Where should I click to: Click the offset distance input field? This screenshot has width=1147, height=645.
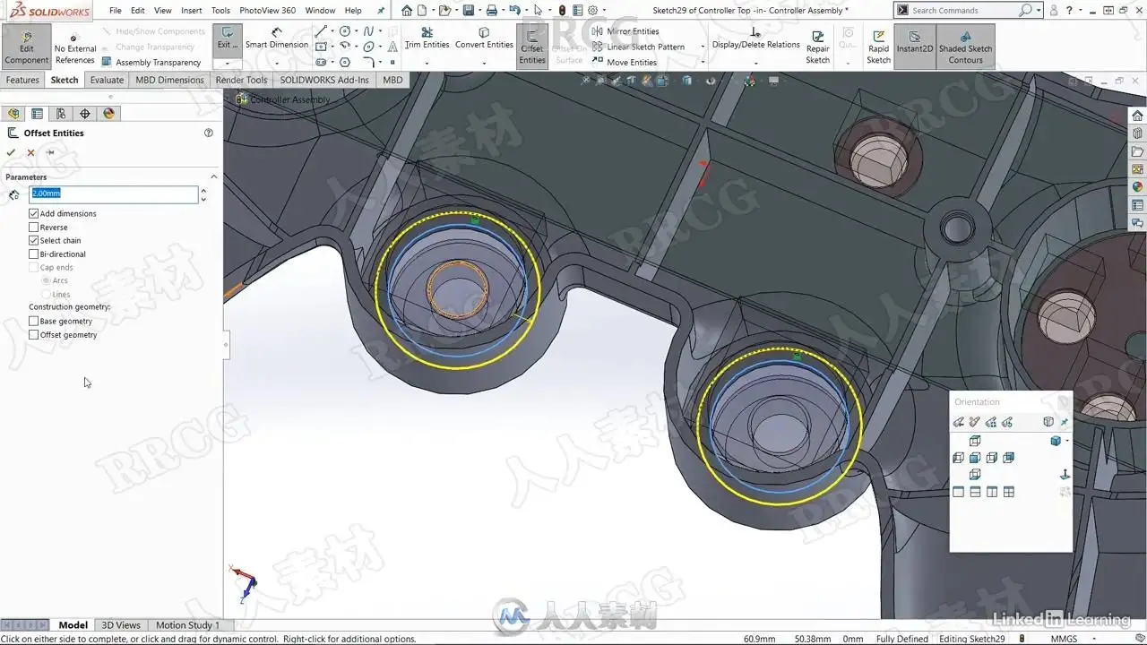[114, 193]
